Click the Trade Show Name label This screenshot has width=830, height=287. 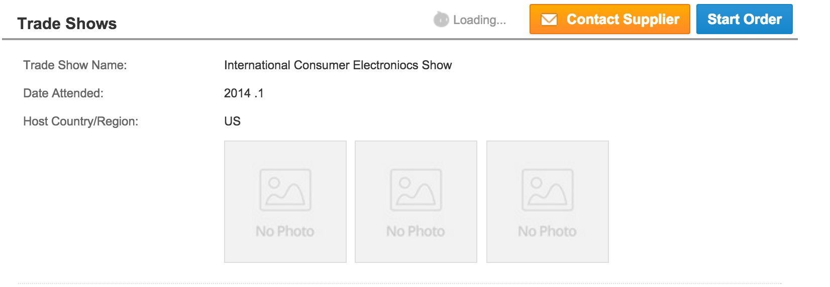coord(75,65)
